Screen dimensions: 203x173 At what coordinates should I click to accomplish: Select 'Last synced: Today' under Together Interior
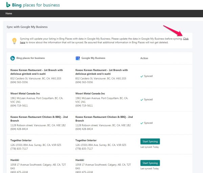150,147
